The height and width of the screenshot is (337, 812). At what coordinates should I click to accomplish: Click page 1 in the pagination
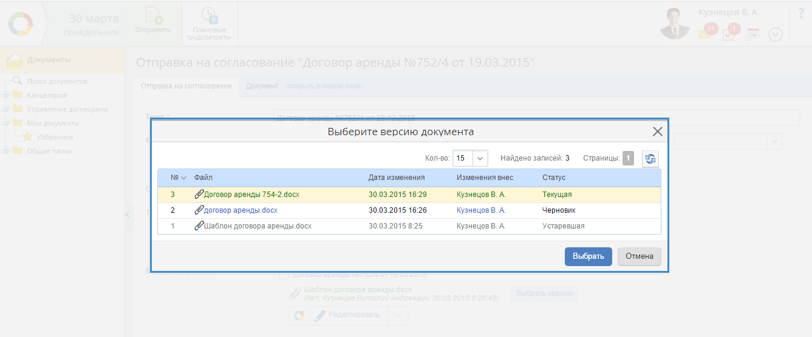[628, 158]
